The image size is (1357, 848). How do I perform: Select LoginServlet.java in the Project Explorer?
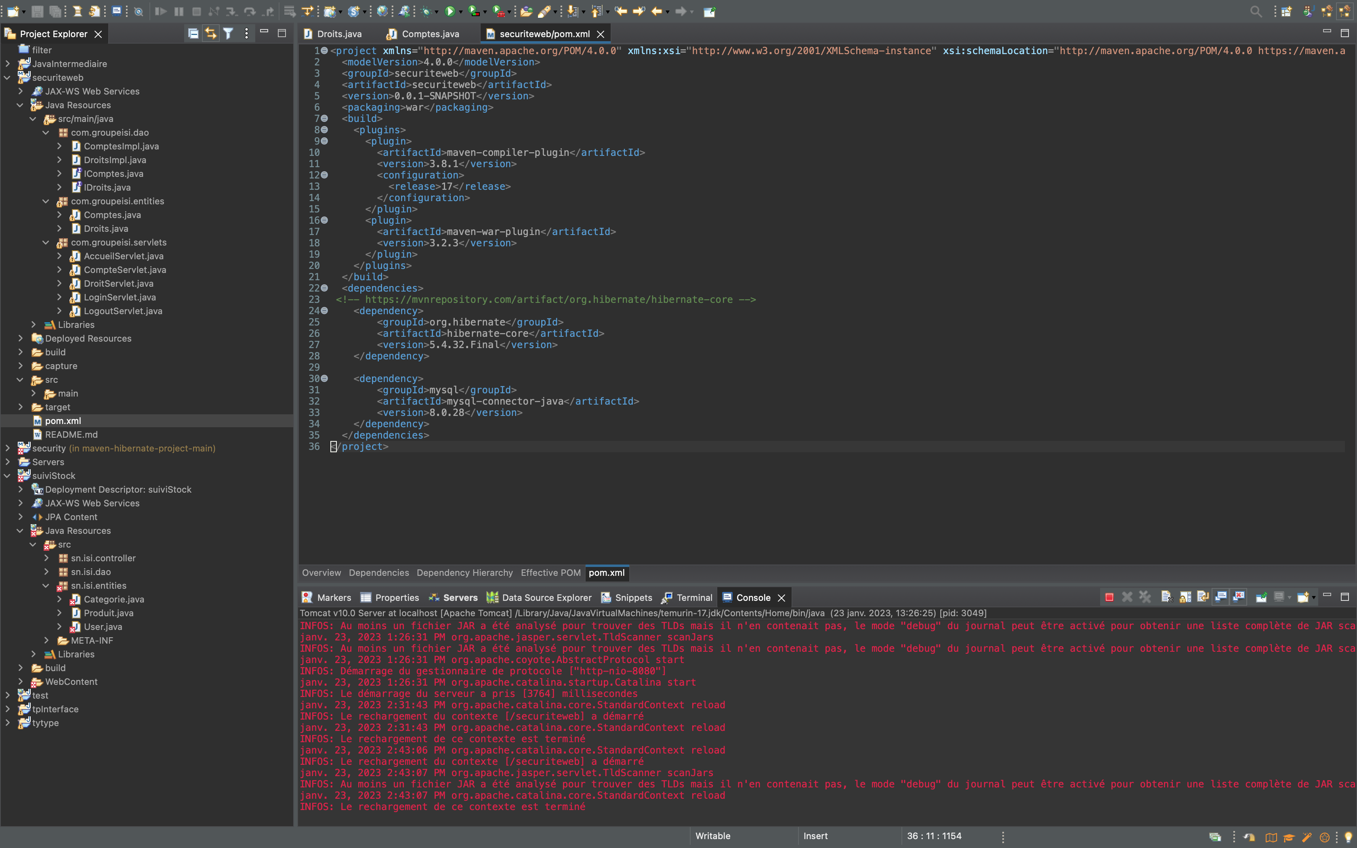pyautogui.click(x=120, y=297)
